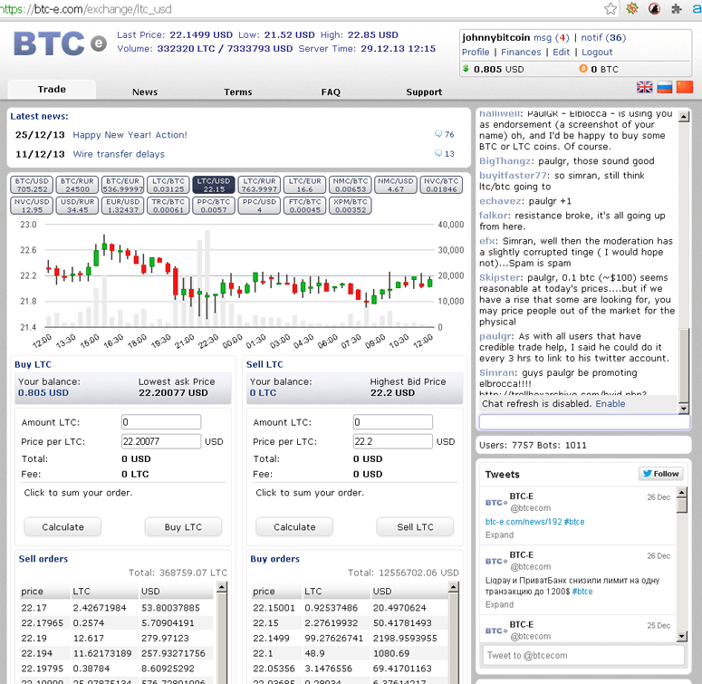Open messages link msg (4)
The height and width of the screenshot is (684, 702).
coord(551,38)
